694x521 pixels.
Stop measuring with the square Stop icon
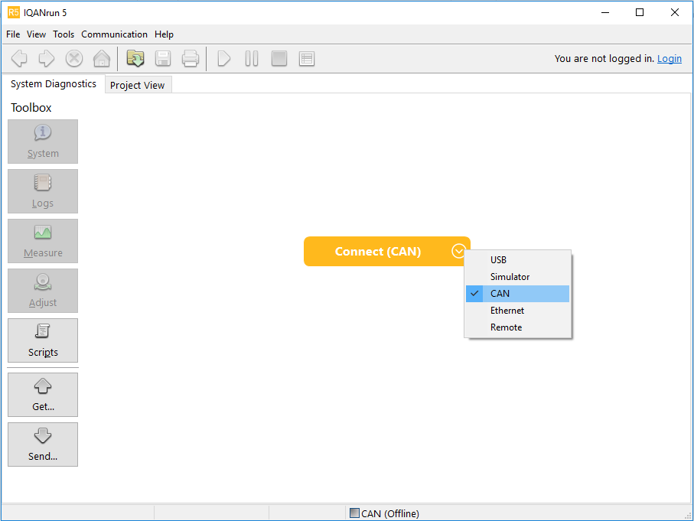point(279,58)
